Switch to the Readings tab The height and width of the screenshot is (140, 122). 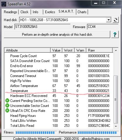tap(11, 12)
